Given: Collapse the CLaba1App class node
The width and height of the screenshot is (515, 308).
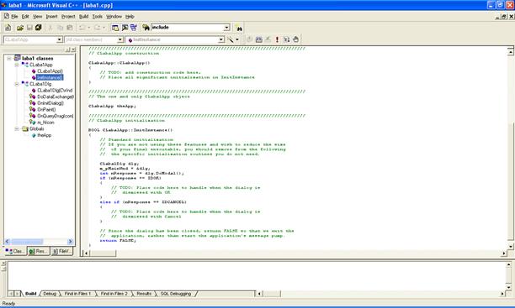Looking at the screenshot, I should tap(17, 65).
